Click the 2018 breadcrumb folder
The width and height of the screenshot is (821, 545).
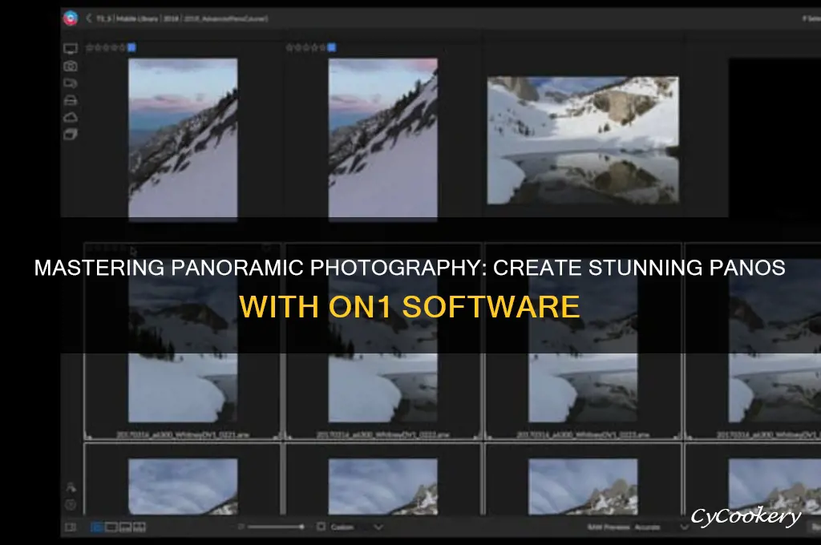point(171,18)
